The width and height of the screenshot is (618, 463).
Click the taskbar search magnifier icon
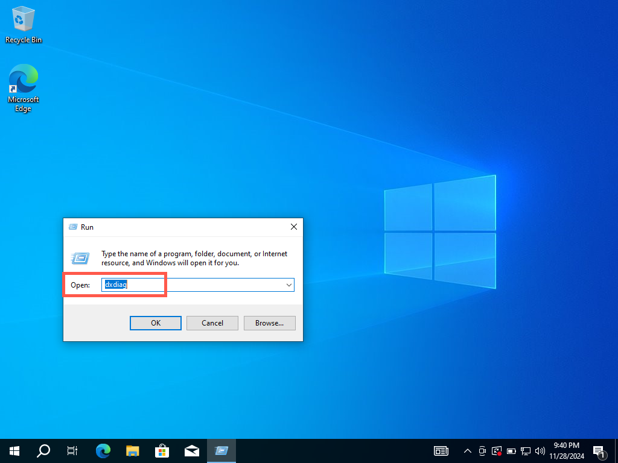(43, 450)
